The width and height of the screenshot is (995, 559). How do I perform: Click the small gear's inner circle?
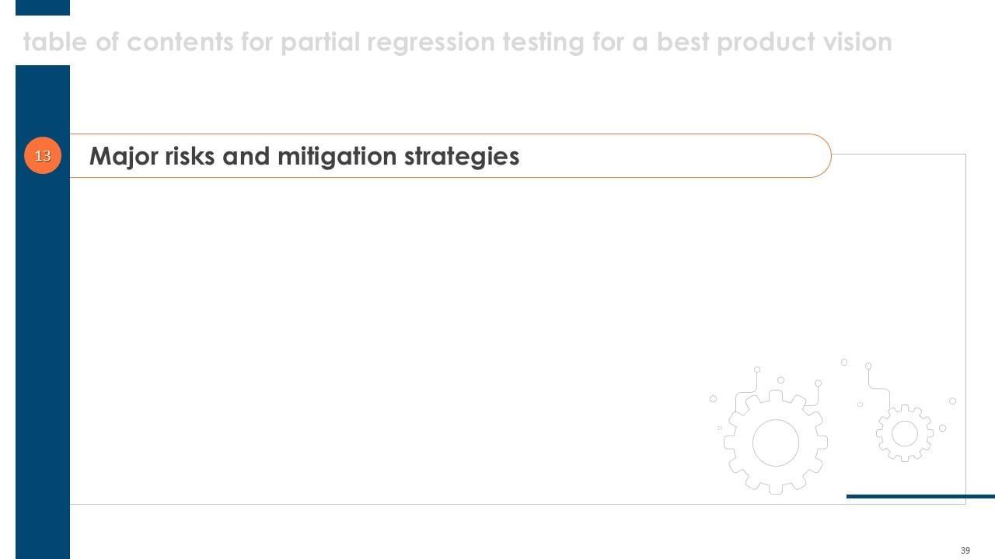pos(905,434)
